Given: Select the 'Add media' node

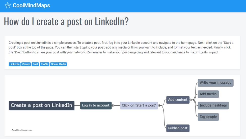Looking at the screenshot, I should (x=208, y=94).
